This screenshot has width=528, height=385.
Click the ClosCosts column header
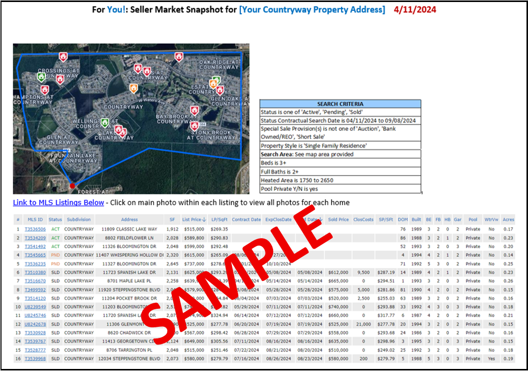click(363, 220)
